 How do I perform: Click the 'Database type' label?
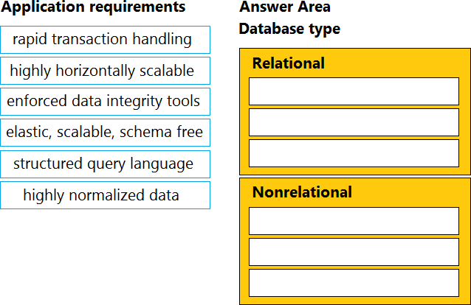click(290, 29)
